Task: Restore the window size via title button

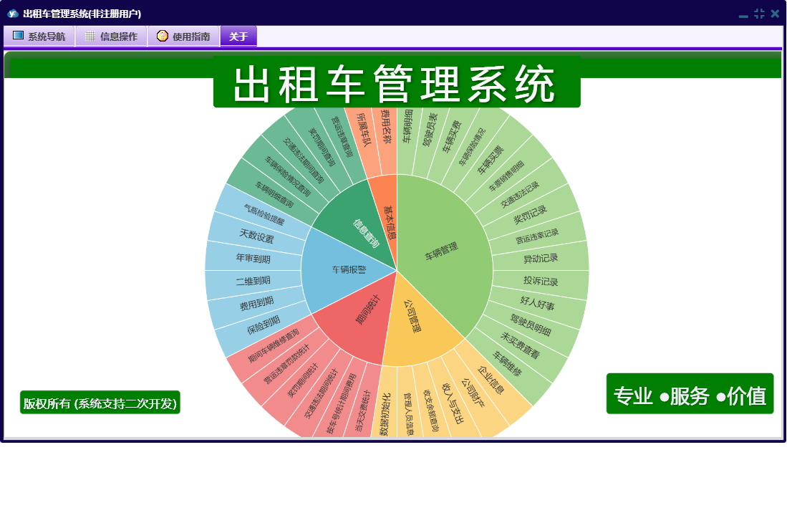Action: coord(759,14)
